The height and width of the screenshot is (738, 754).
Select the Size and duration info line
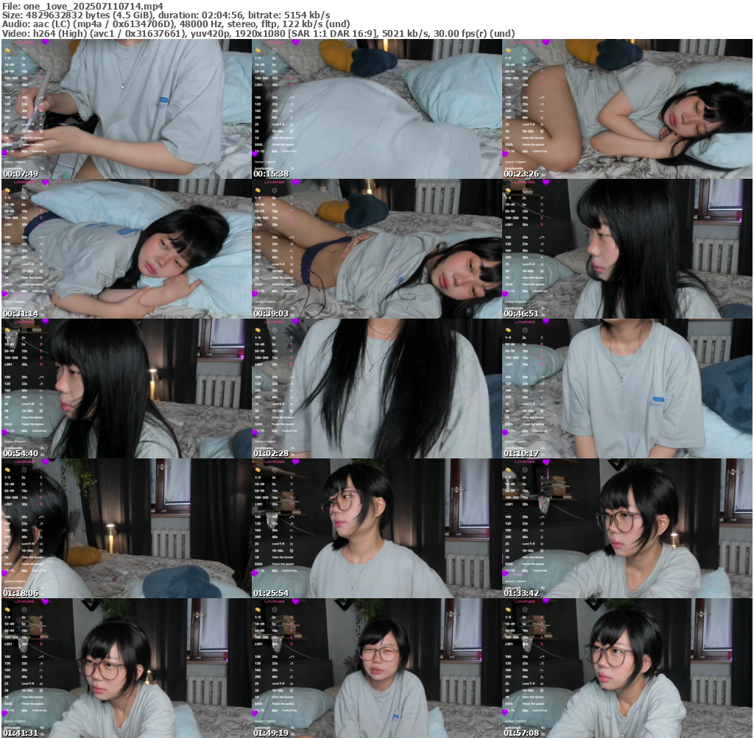(166, 15)
